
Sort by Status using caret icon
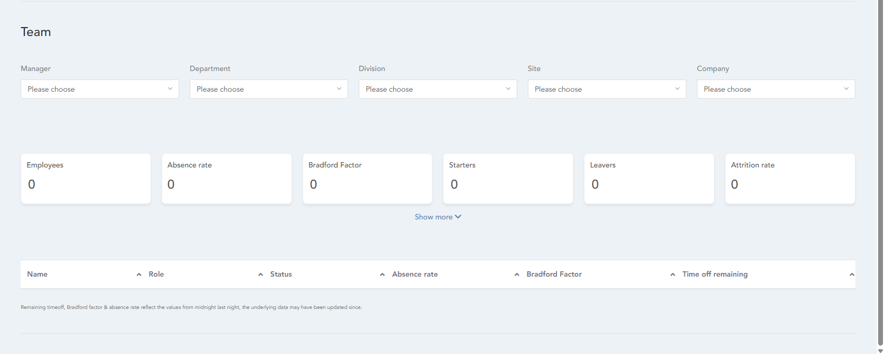(382, 275)
